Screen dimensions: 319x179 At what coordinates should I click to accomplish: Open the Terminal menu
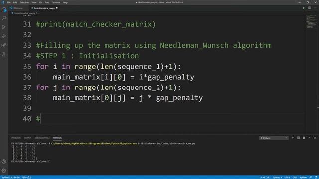click(56, 2)
